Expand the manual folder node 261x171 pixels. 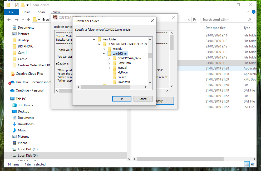coord(109,68)
